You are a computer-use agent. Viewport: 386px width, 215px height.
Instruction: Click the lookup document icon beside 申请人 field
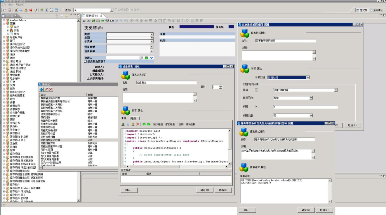(x=141, y=58)
